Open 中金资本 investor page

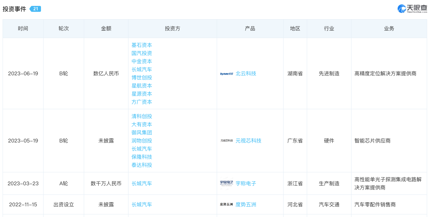click(142, 61)
